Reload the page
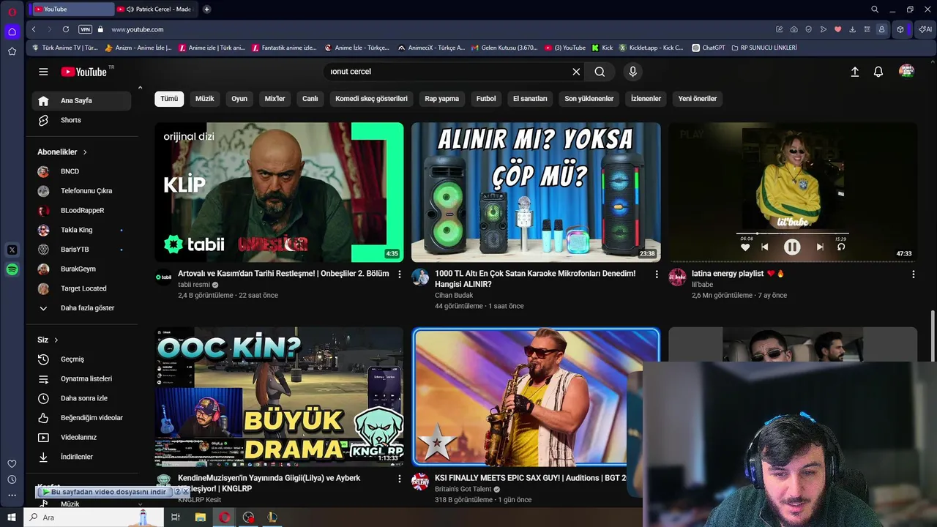The width and height of the screenshot is (937, 527). pyautogui.click(x=66, y=29)
